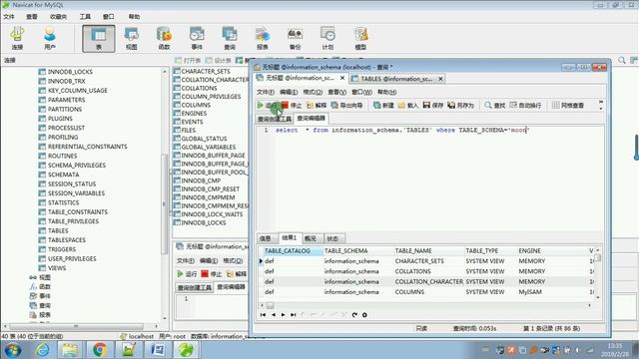The height and width of the screenshot is (359, 639).
Task: Select GLOBAL_STATUS in the object list
Action: (204, 139)
